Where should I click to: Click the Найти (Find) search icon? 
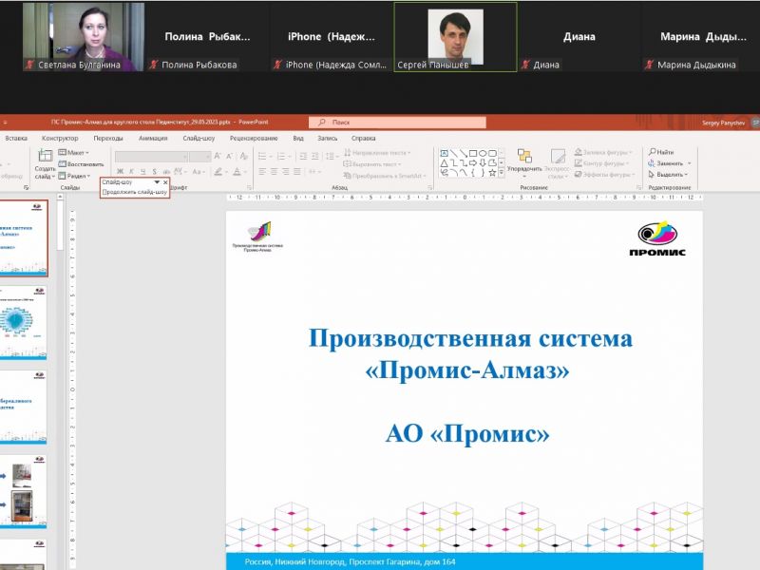(x=653, y=152)
